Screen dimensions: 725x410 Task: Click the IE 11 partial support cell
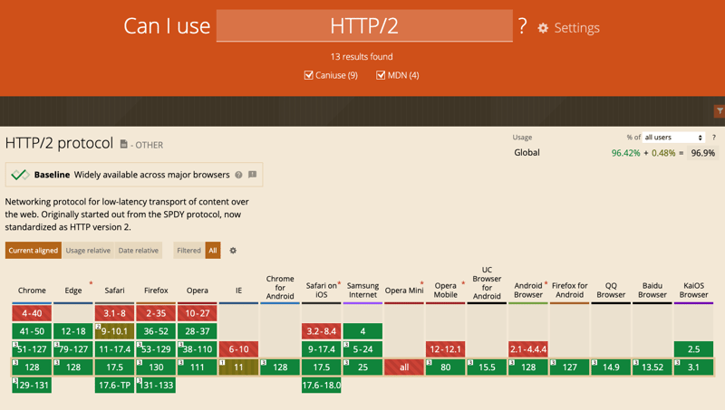click(x=238, y=367)
